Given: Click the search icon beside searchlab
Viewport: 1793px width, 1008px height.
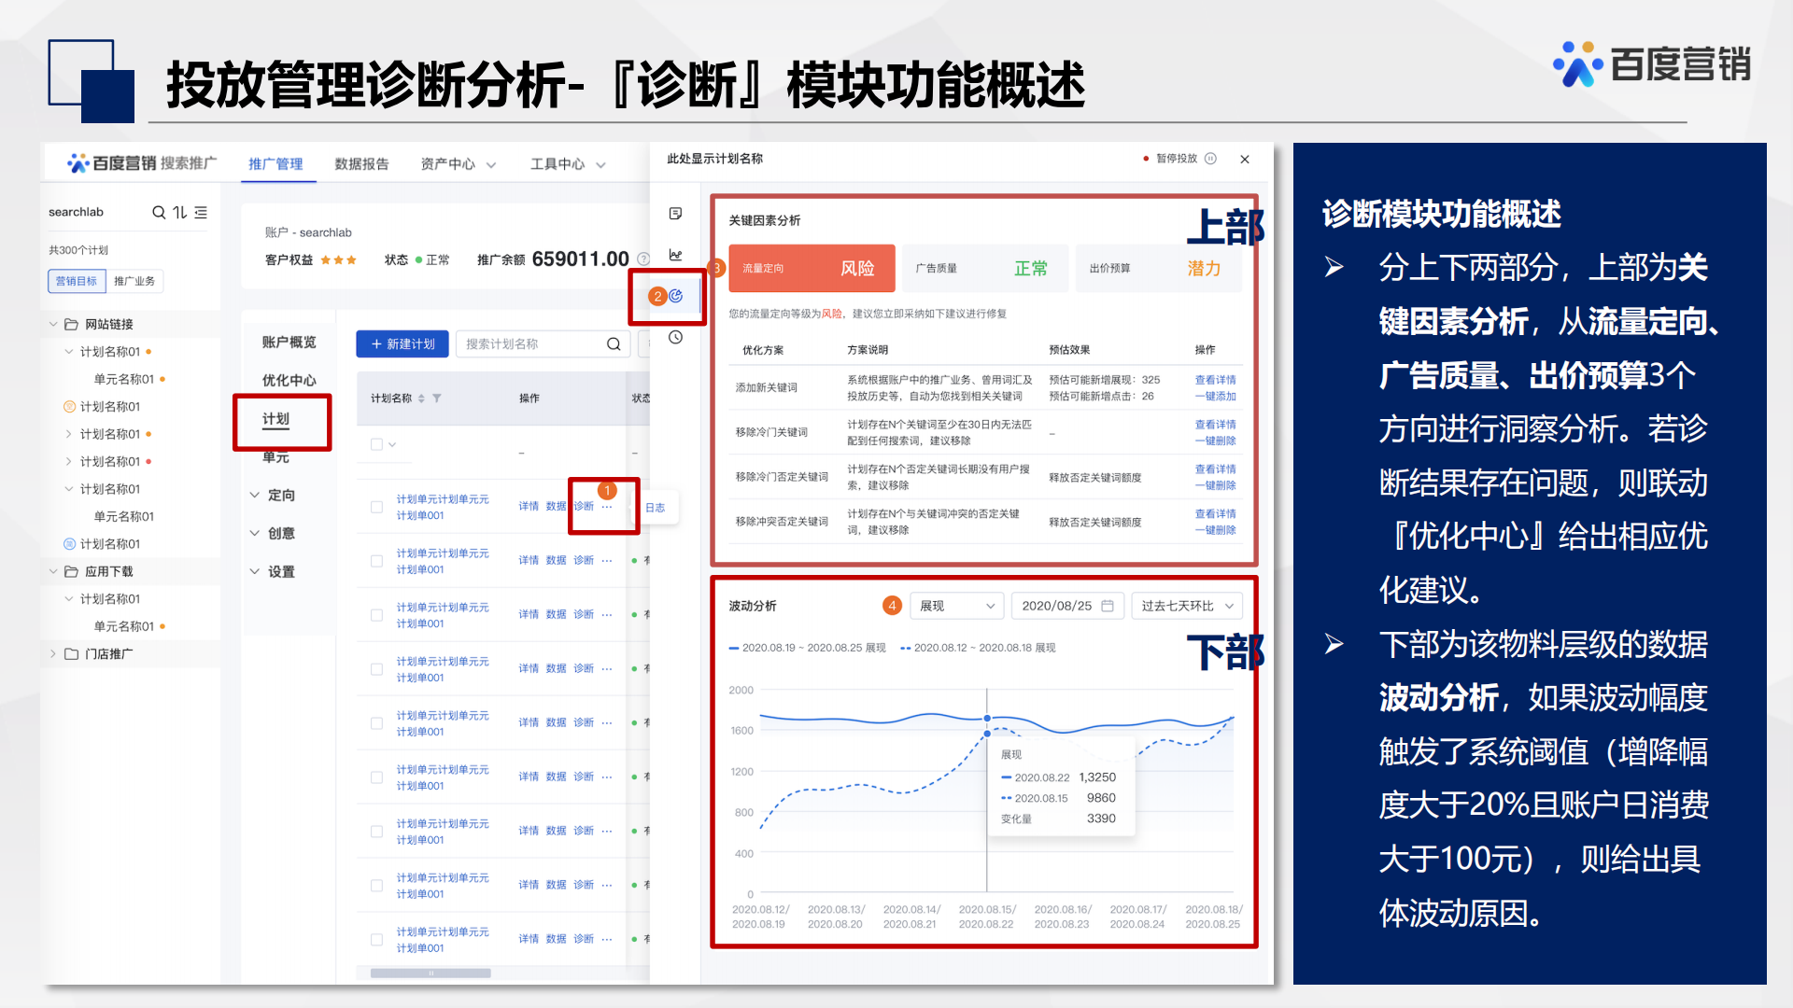Looking at the screenshot, I should point(159,213).
